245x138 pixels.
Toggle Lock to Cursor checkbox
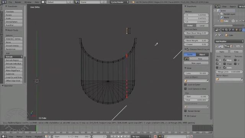(185, 84)
